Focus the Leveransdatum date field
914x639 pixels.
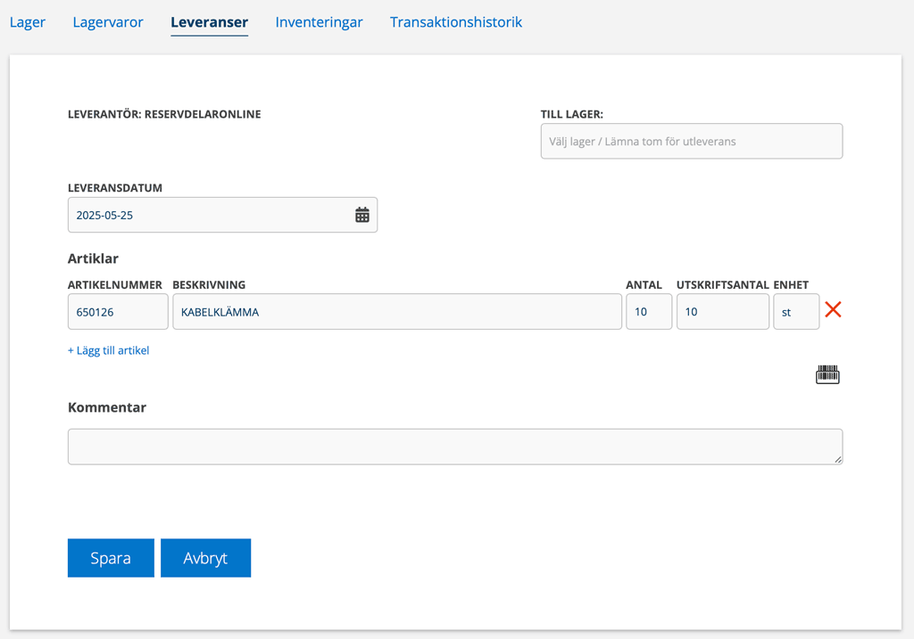click(x=222, y=215)
